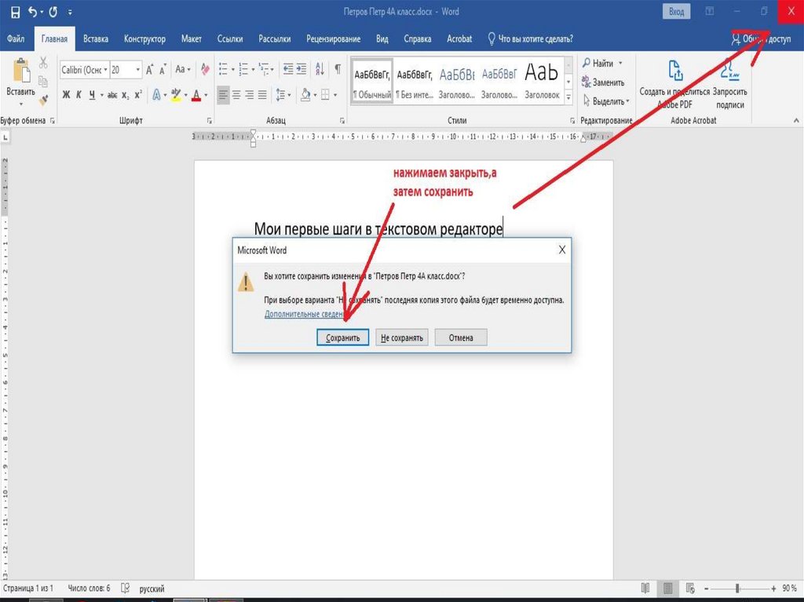This screenshot has width=804, height=602.
Task: Open the Выделить select menu
Action: click(606, 101)
